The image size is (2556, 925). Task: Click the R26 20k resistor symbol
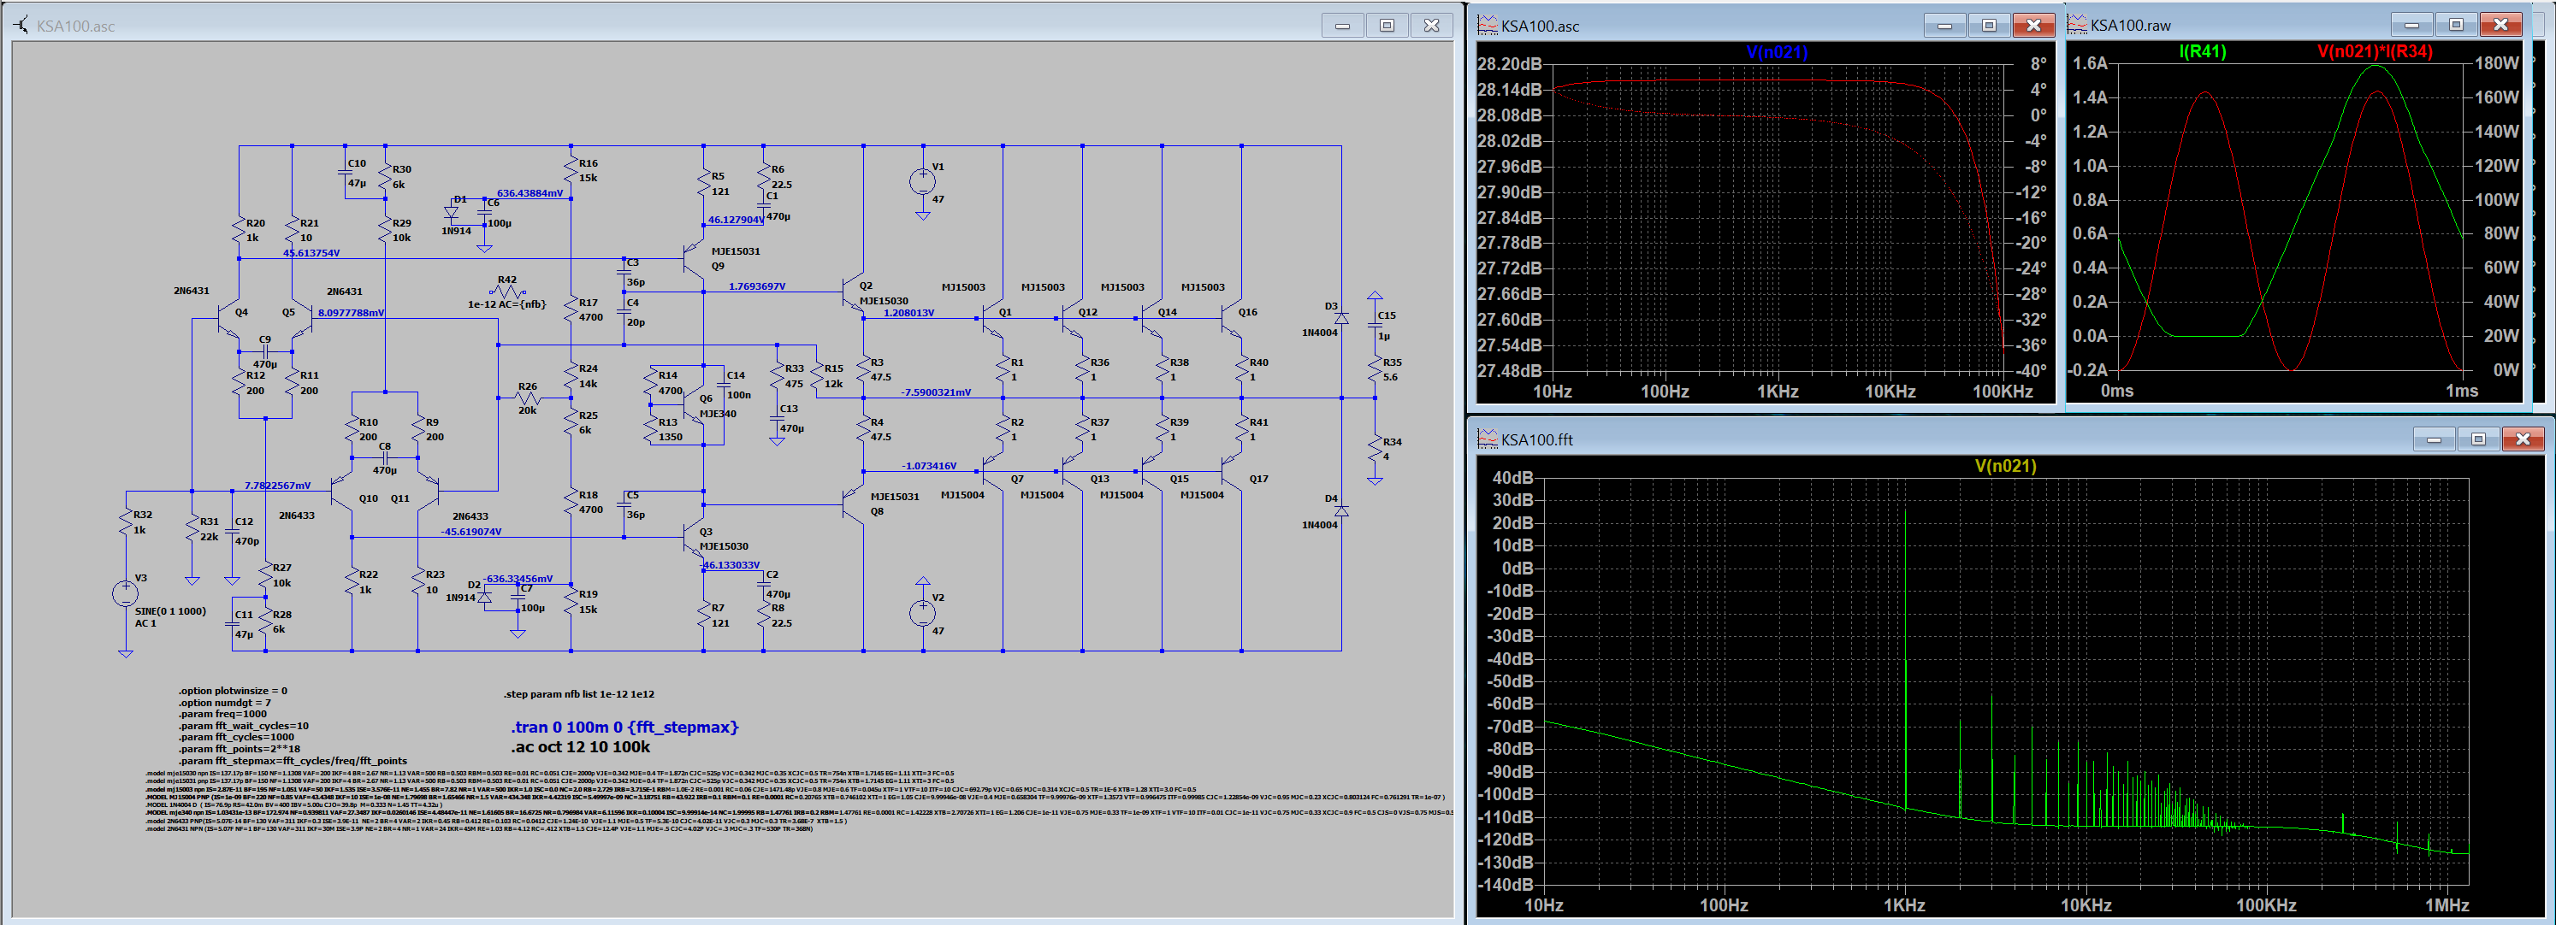(527, 398)
